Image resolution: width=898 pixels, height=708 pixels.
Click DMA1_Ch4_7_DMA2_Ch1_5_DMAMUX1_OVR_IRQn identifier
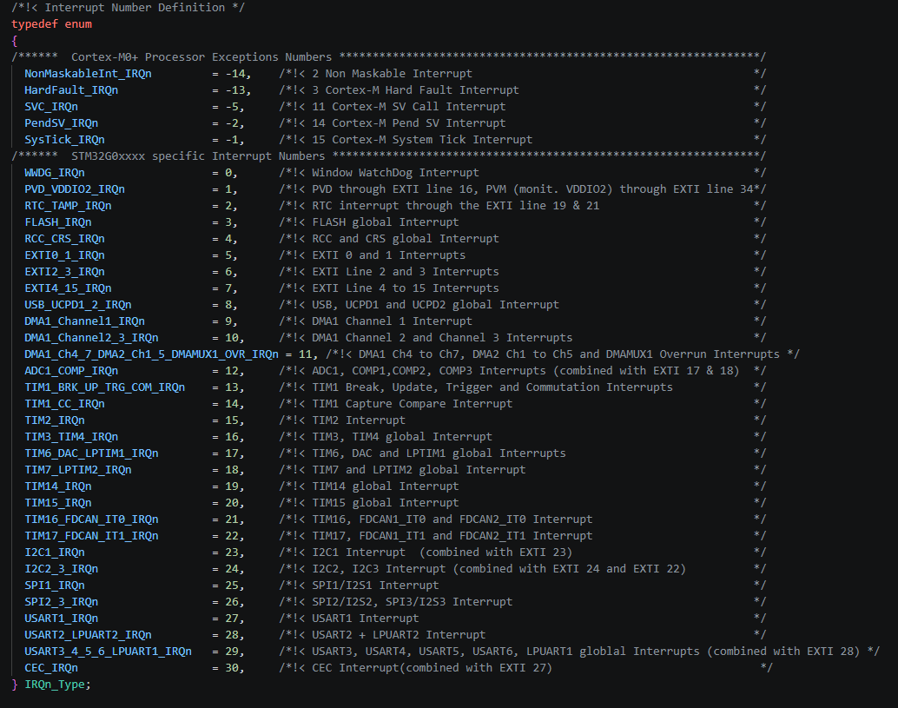[x=151, y=354]
